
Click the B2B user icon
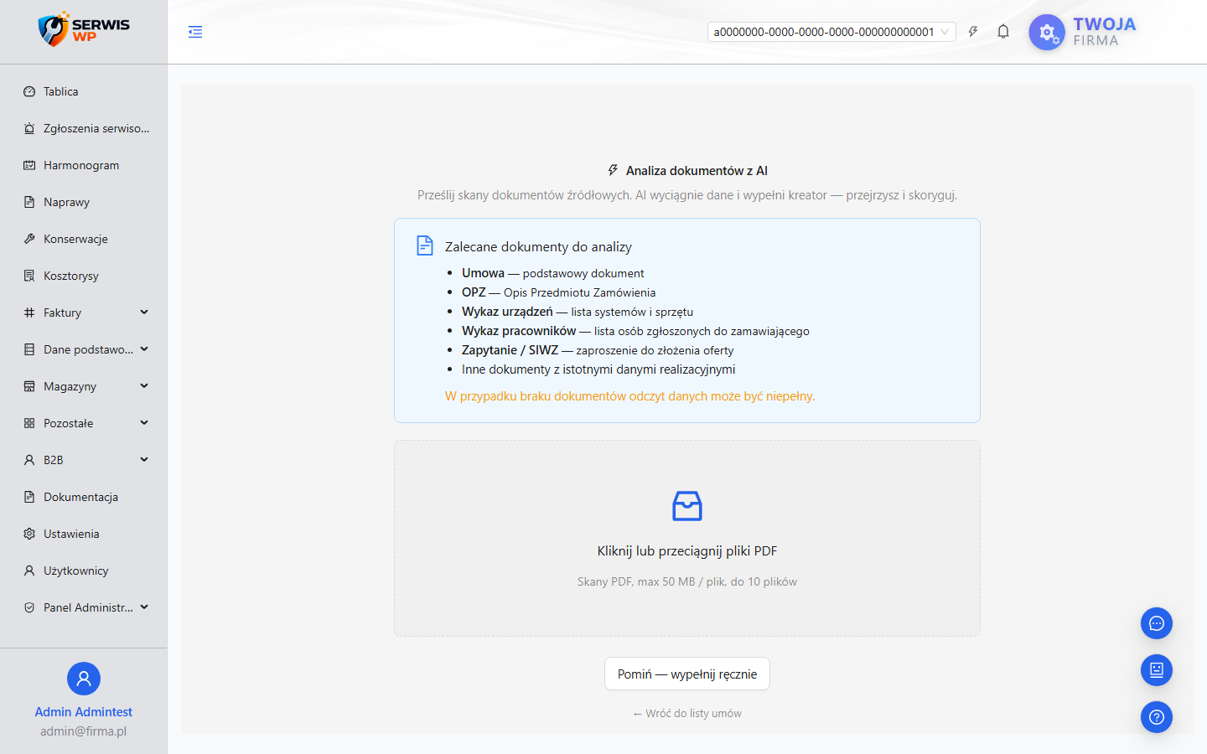(29, 460)
